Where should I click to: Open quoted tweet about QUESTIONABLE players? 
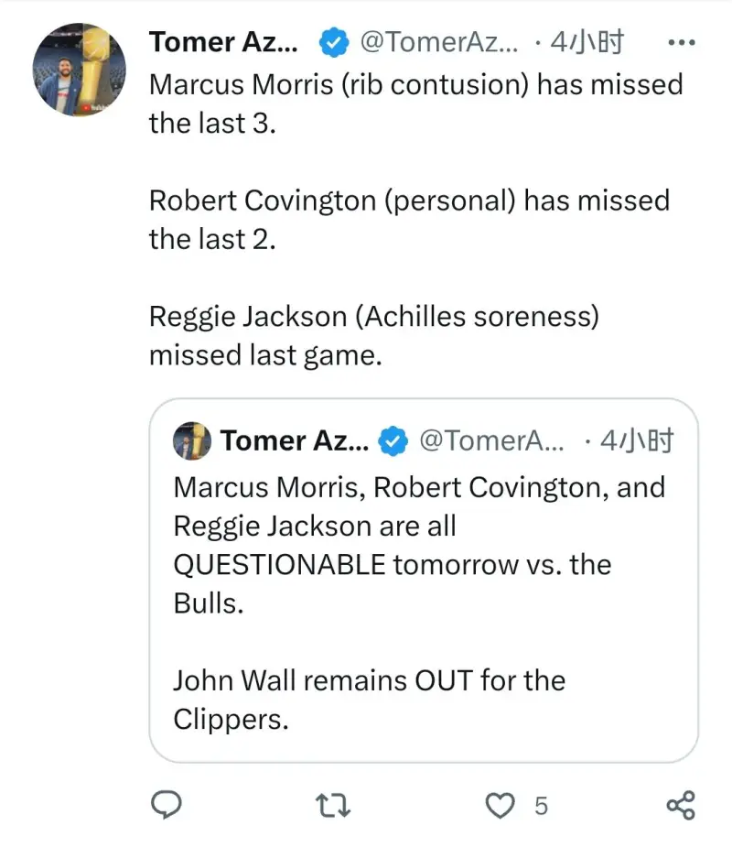(x=424, y=581)
